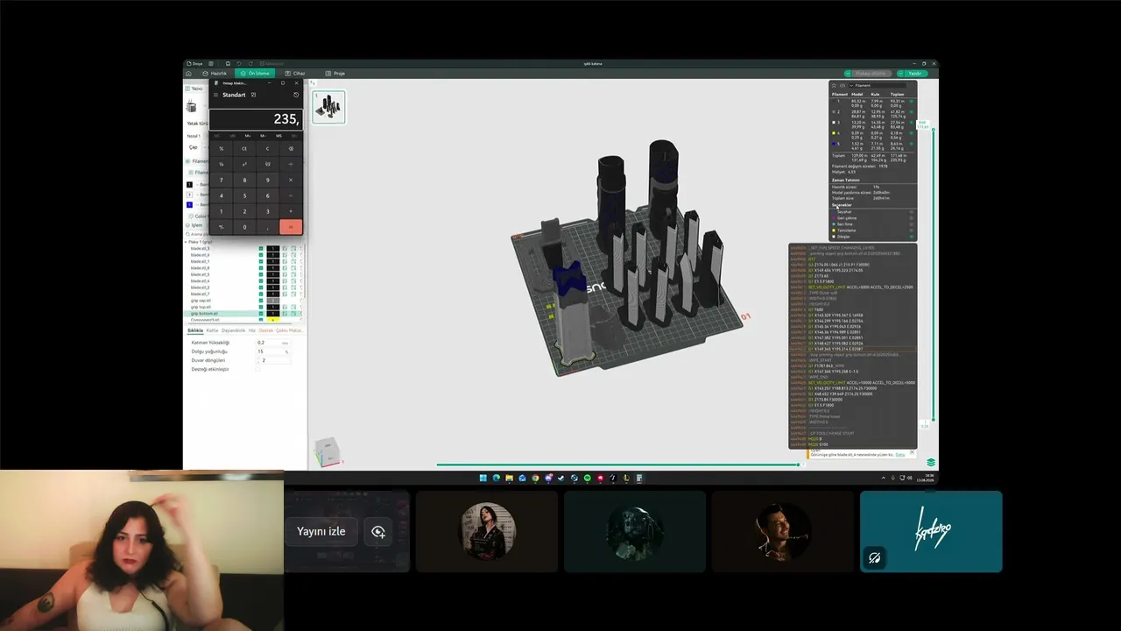The width and height of the screenshot is (1121, 631).
Task: Click the horizontal move progress slider
Action: pos(618,464)
